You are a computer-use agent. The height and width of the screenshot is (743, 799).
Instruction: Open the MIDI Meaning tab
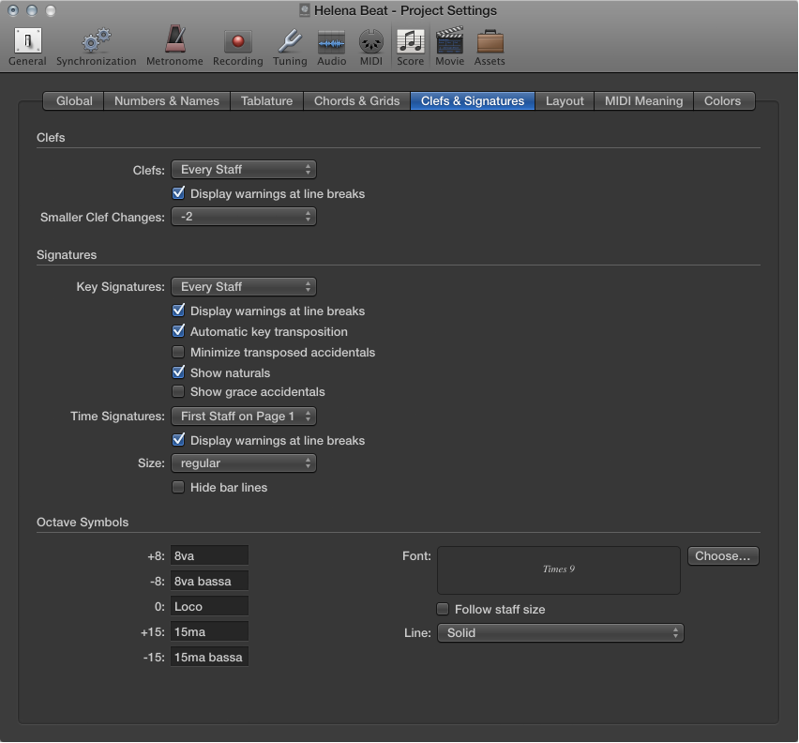(643, 100)
